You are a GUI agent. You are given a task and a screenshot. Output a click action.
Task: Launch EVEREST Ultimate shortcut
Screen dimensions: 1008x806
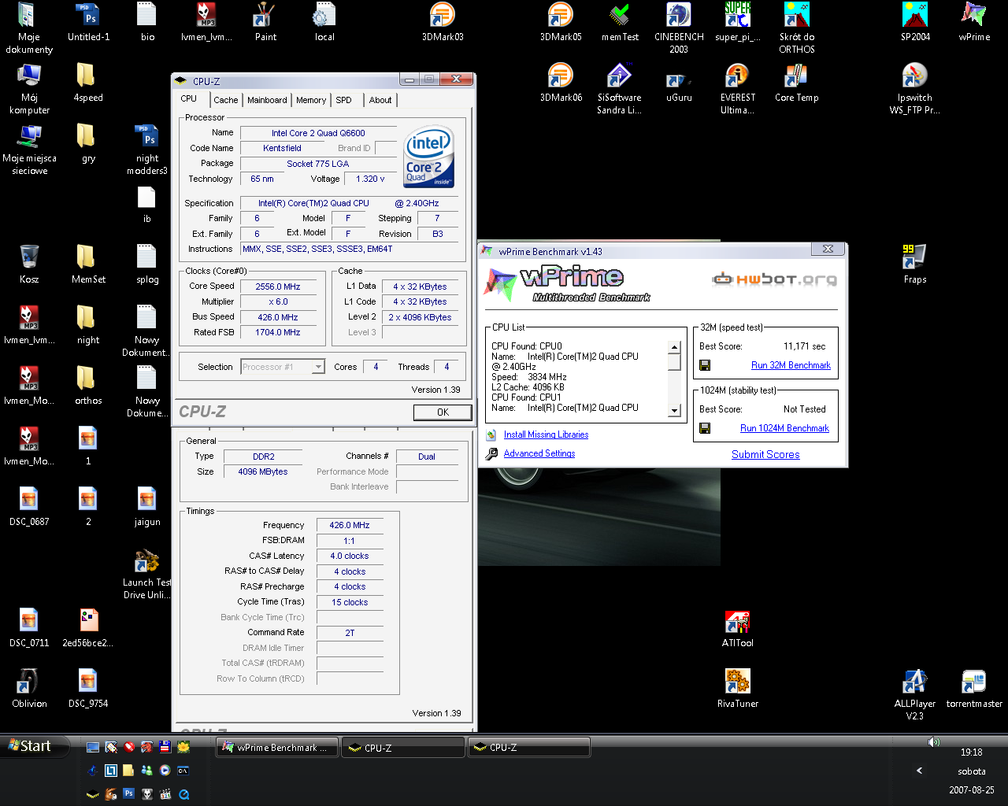pyautogui.click(x=738, y=88)
